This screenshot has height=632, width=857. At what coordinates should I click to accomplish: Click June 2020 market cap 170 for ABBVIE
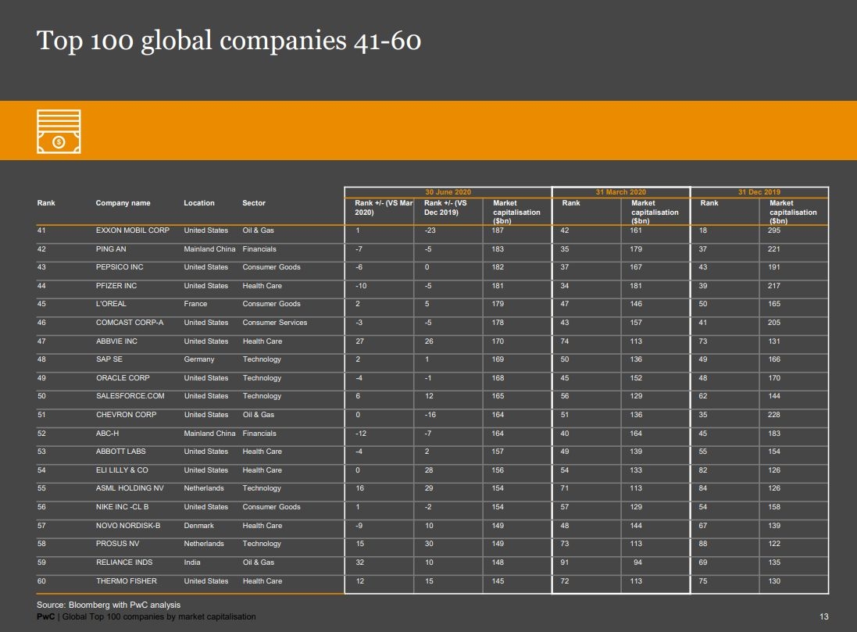point(498,341)
